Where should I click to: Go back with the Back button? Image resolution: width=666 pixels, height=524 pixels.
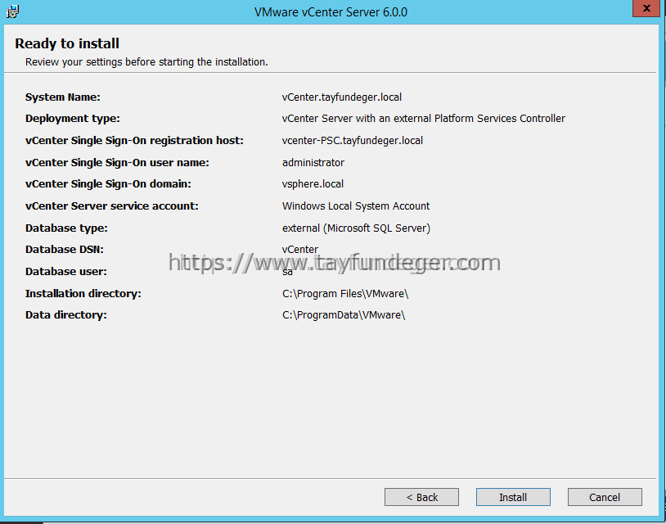point(421,497)
